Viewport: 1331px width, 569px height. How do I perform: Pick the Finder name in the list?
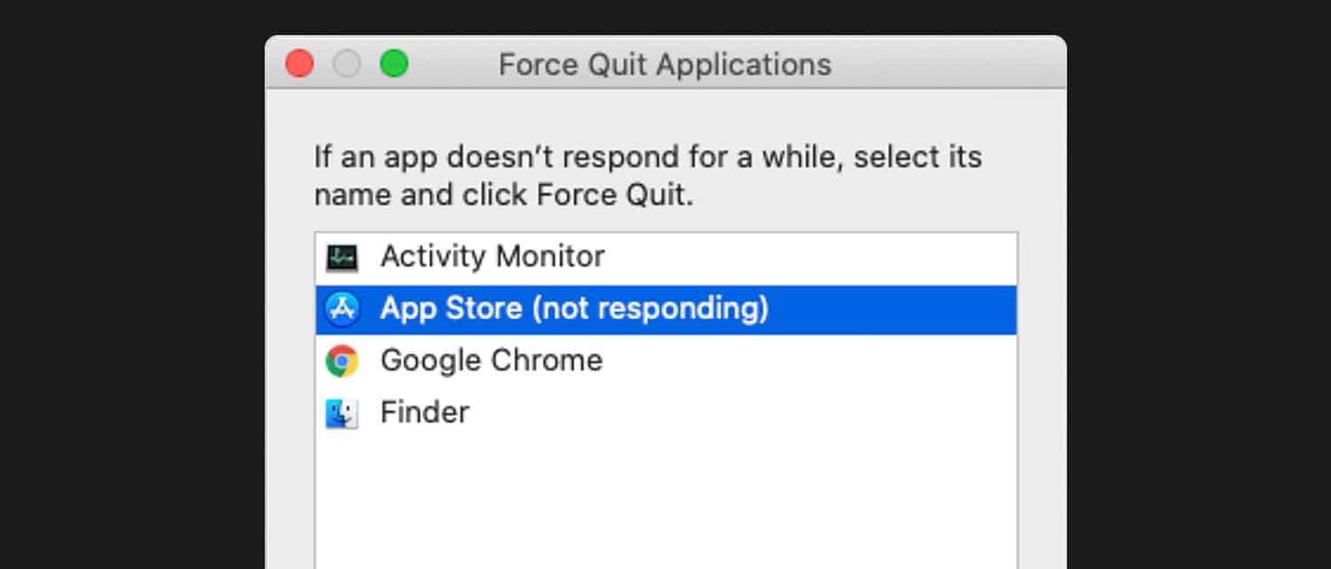click(425, 412)
